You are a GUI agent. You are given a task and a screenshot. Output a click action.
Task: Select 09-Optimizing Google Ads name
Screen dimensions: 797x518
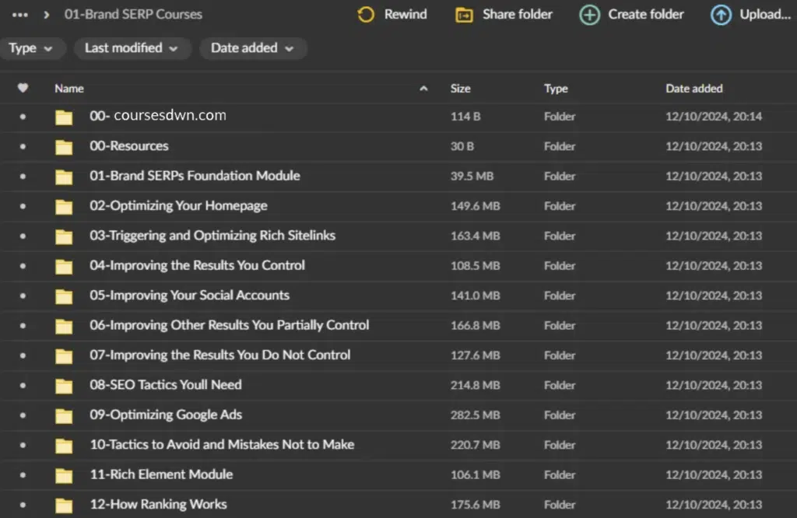(166, 415)
